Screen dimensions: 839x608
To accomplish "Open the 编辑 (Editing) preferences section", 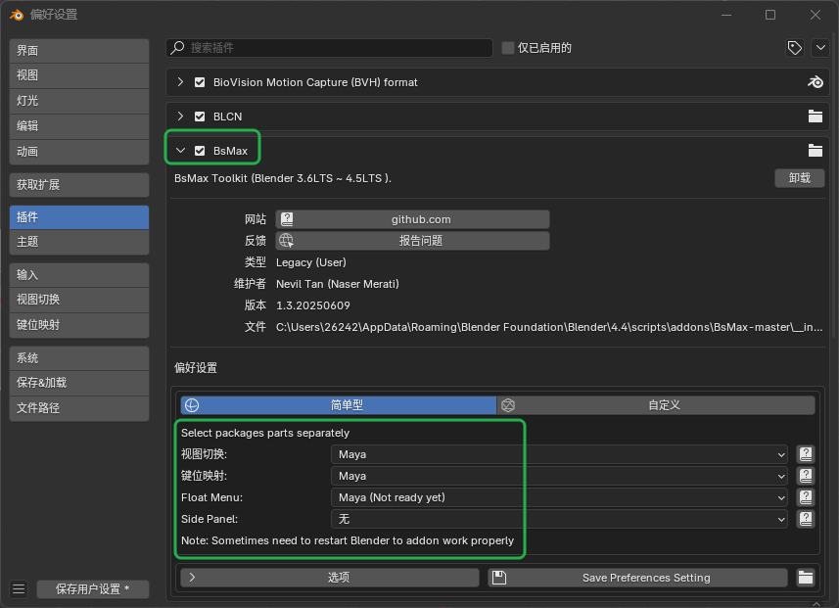I will tap(79, 126).
